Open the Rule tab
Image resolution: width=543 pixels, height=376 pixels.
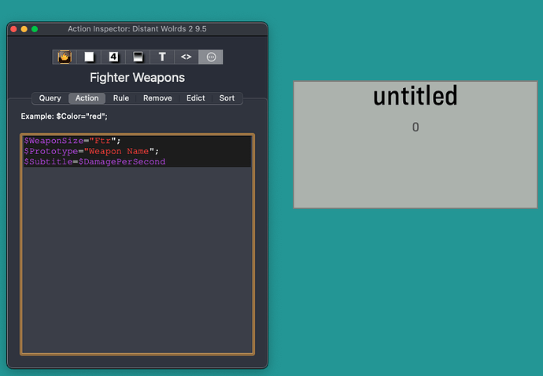tap(121, 98)
